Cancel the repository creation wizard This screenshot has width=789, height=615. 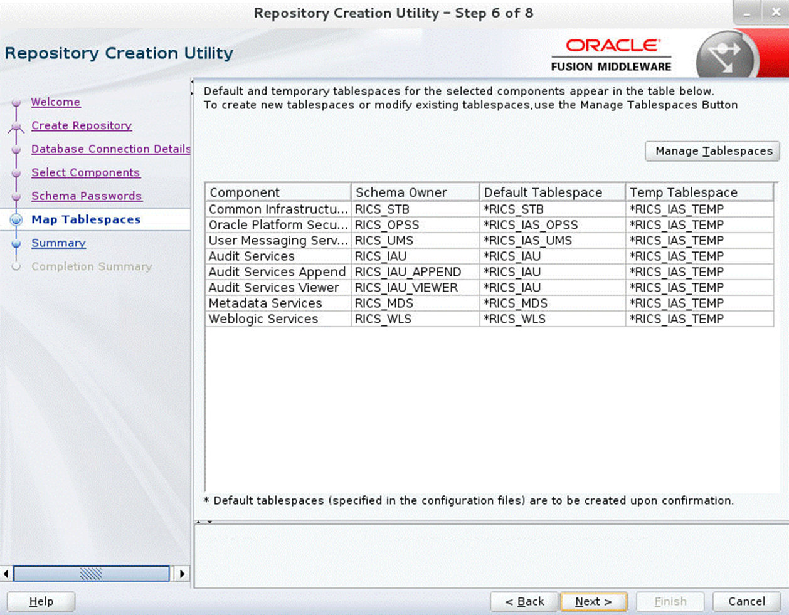pos(746,601)
